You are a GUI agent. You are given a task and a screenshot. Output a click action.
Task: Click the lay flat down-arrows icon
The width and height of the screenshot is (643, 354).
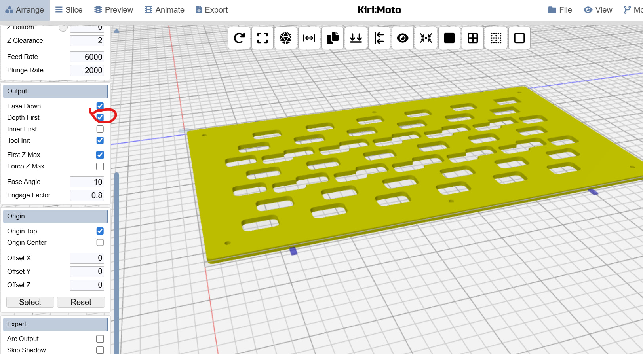[x=356, y=38]
